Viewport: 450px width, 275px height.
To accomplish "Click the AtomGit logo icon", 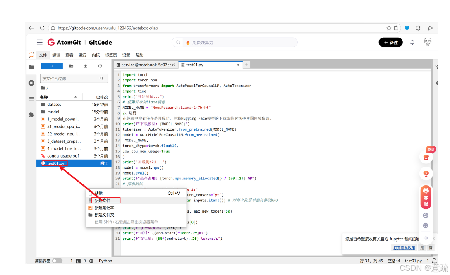I will click(51, 42).
